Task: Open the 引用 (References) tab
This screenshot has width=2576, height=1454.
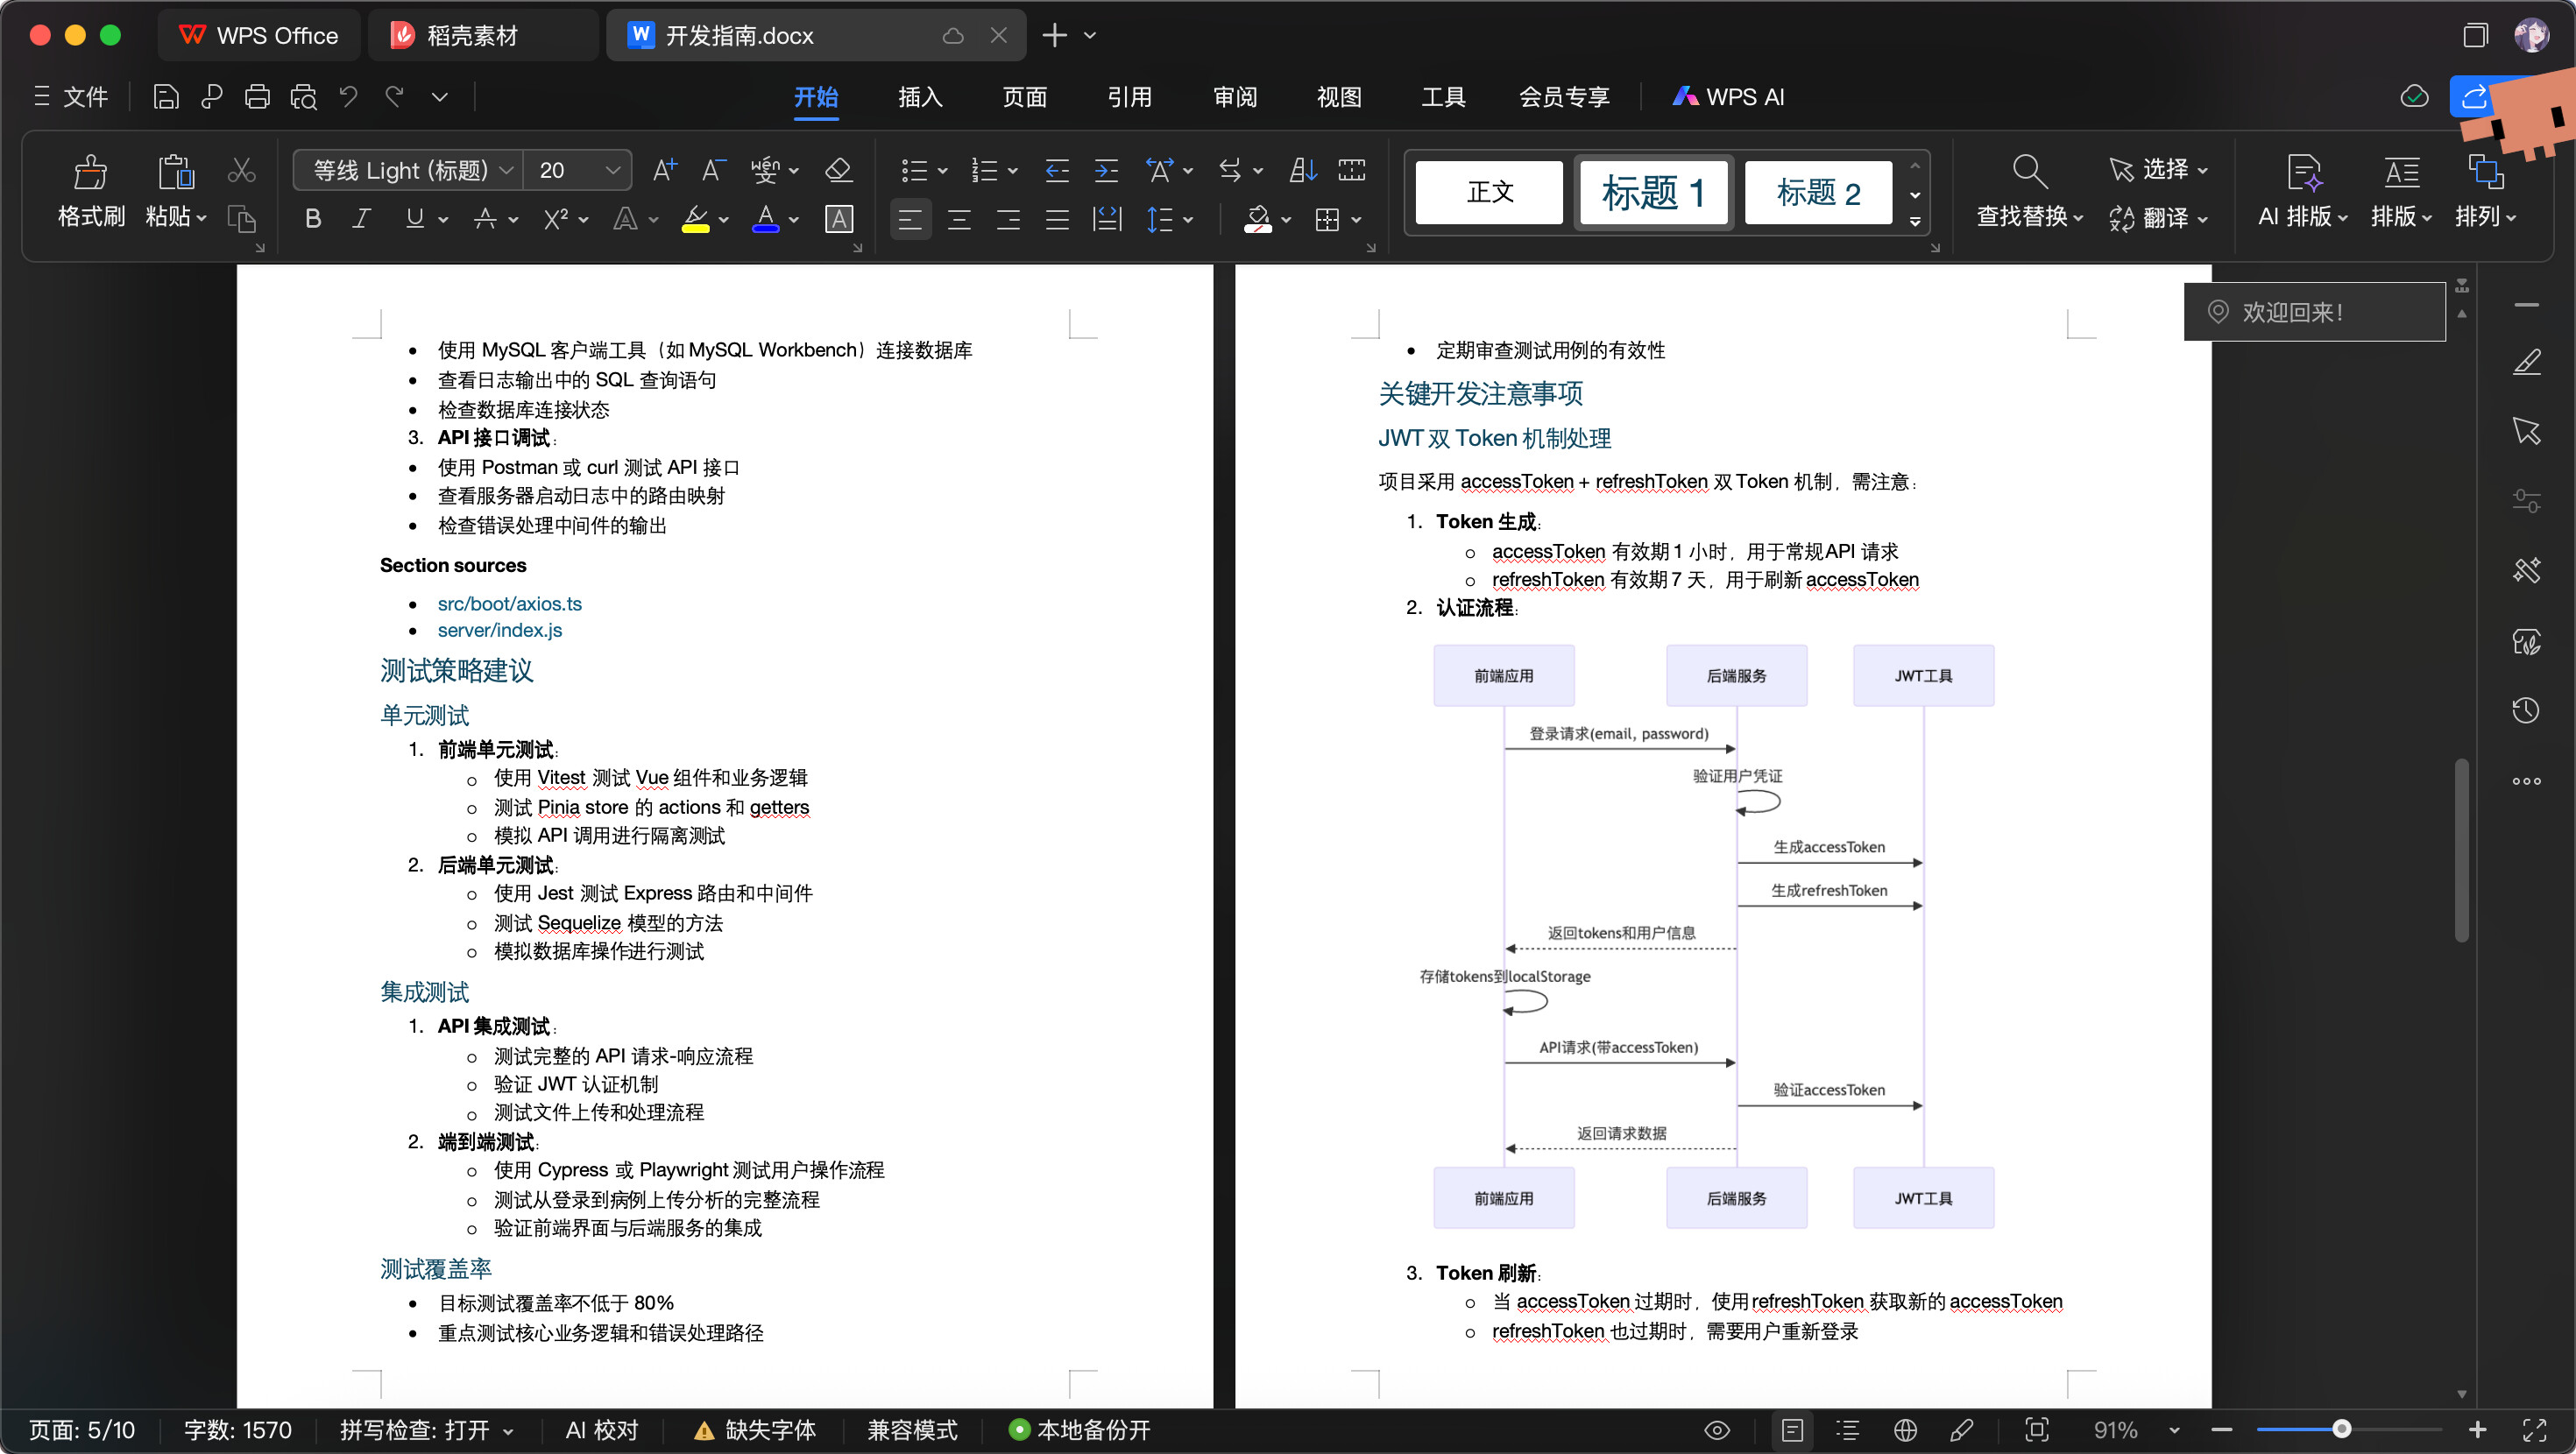Action: (1130, 97)
